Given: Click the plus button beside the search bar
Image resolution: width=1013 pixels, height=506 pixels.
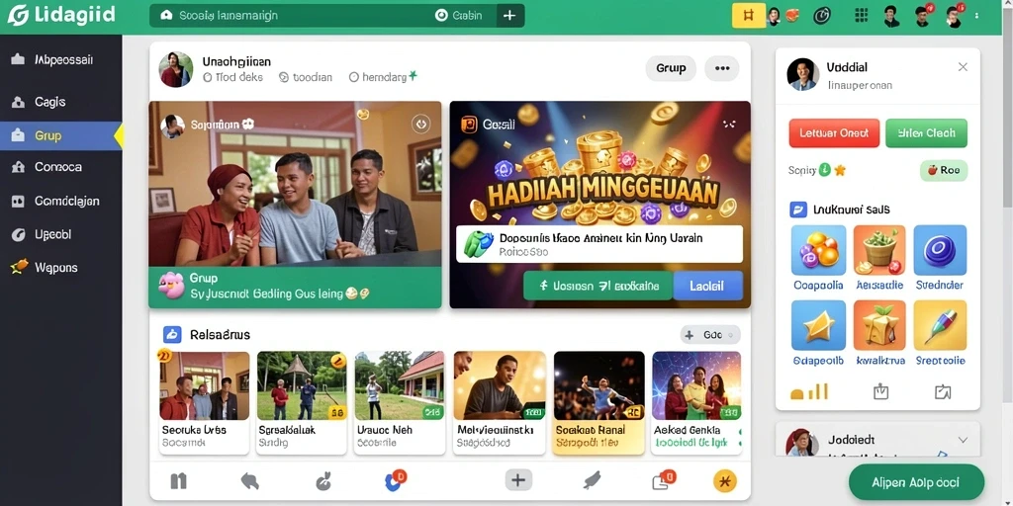Looking at the screenshot, I should pos(509,16).
